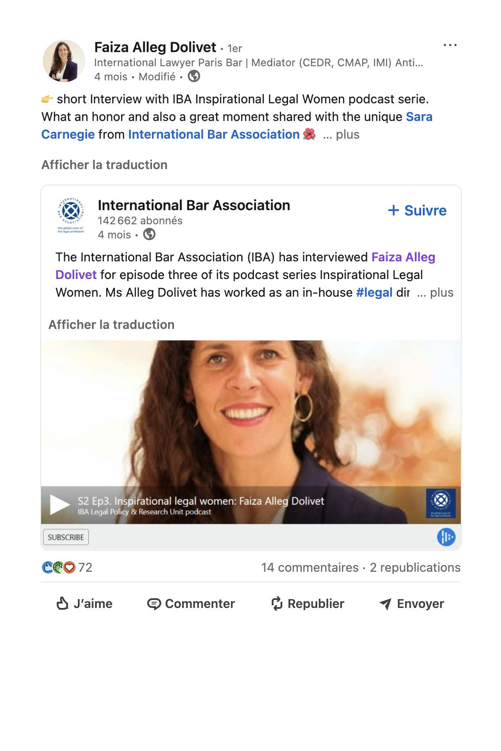
Task: Send the post via Envoyer
Action: click(x=412, y=604)
